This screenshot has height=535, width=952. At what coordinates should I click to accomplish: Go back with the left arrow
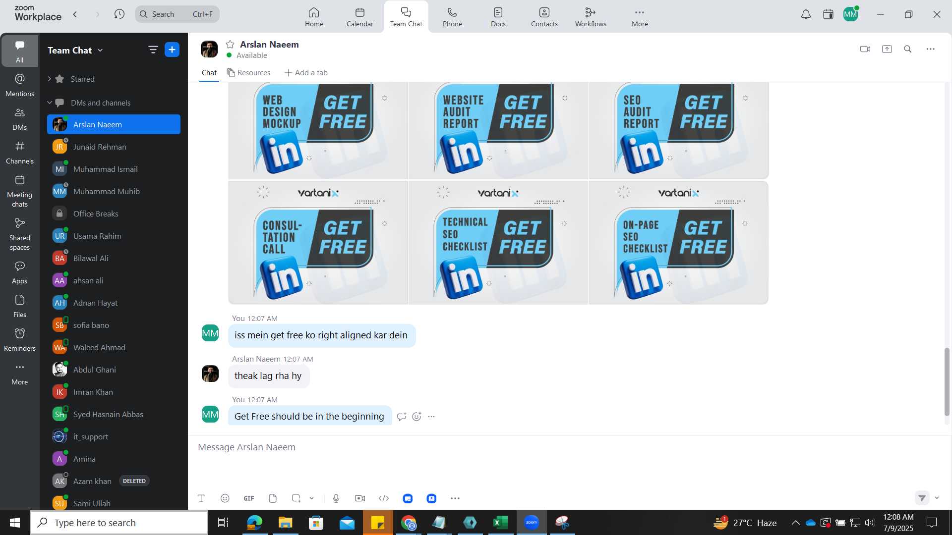[75, 14]
